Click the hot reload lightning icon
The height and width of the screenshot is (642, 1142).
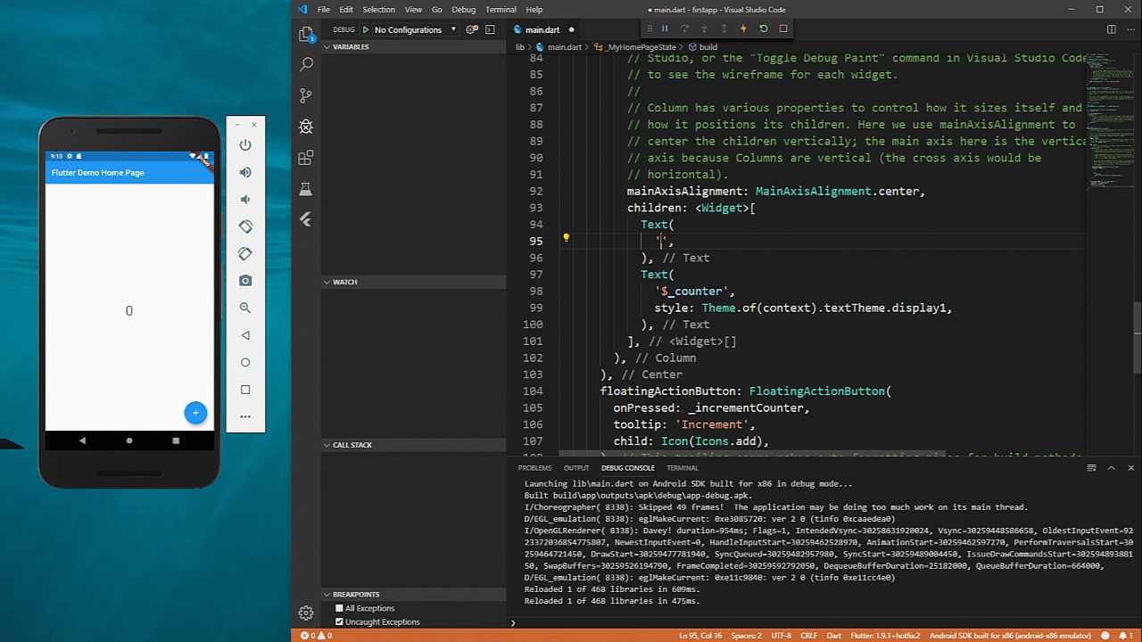pyautogui.click(x=743, y=29)
